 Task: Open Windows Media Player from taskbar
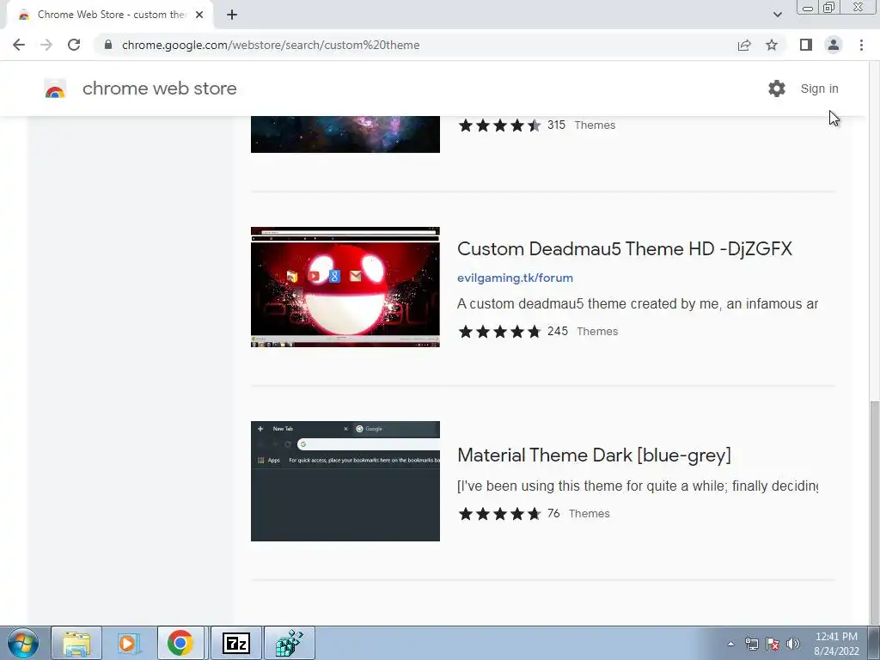pos(129,643)
